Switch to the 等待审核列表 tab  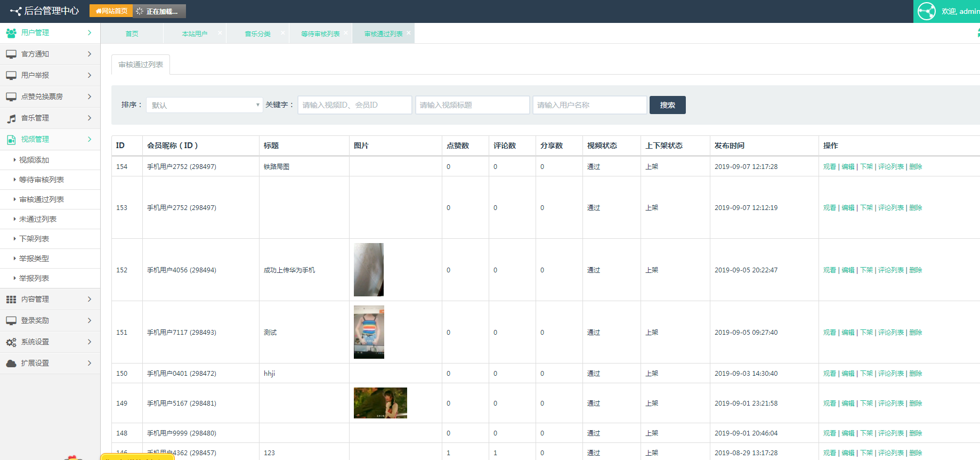click(x=320, y=34)
